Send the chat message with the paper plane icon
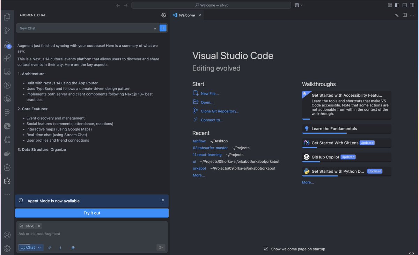This screenshot has width=419, height=255. [161, 247]
